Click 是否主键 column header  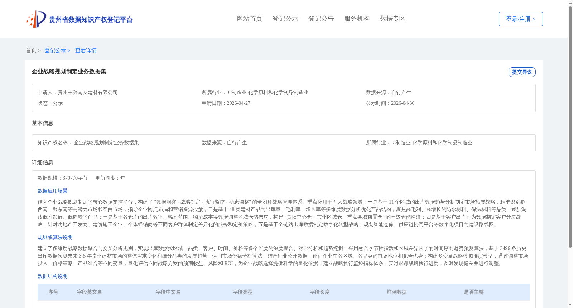click(474, 292)
